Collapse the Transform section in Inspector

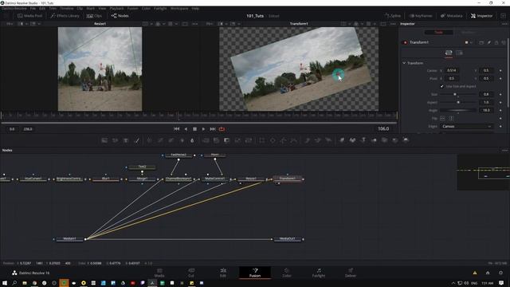click(404, 63)
